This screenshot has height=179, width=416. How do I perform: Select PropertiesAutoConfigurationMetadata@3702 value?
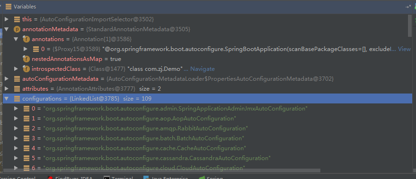coord(220,79)
